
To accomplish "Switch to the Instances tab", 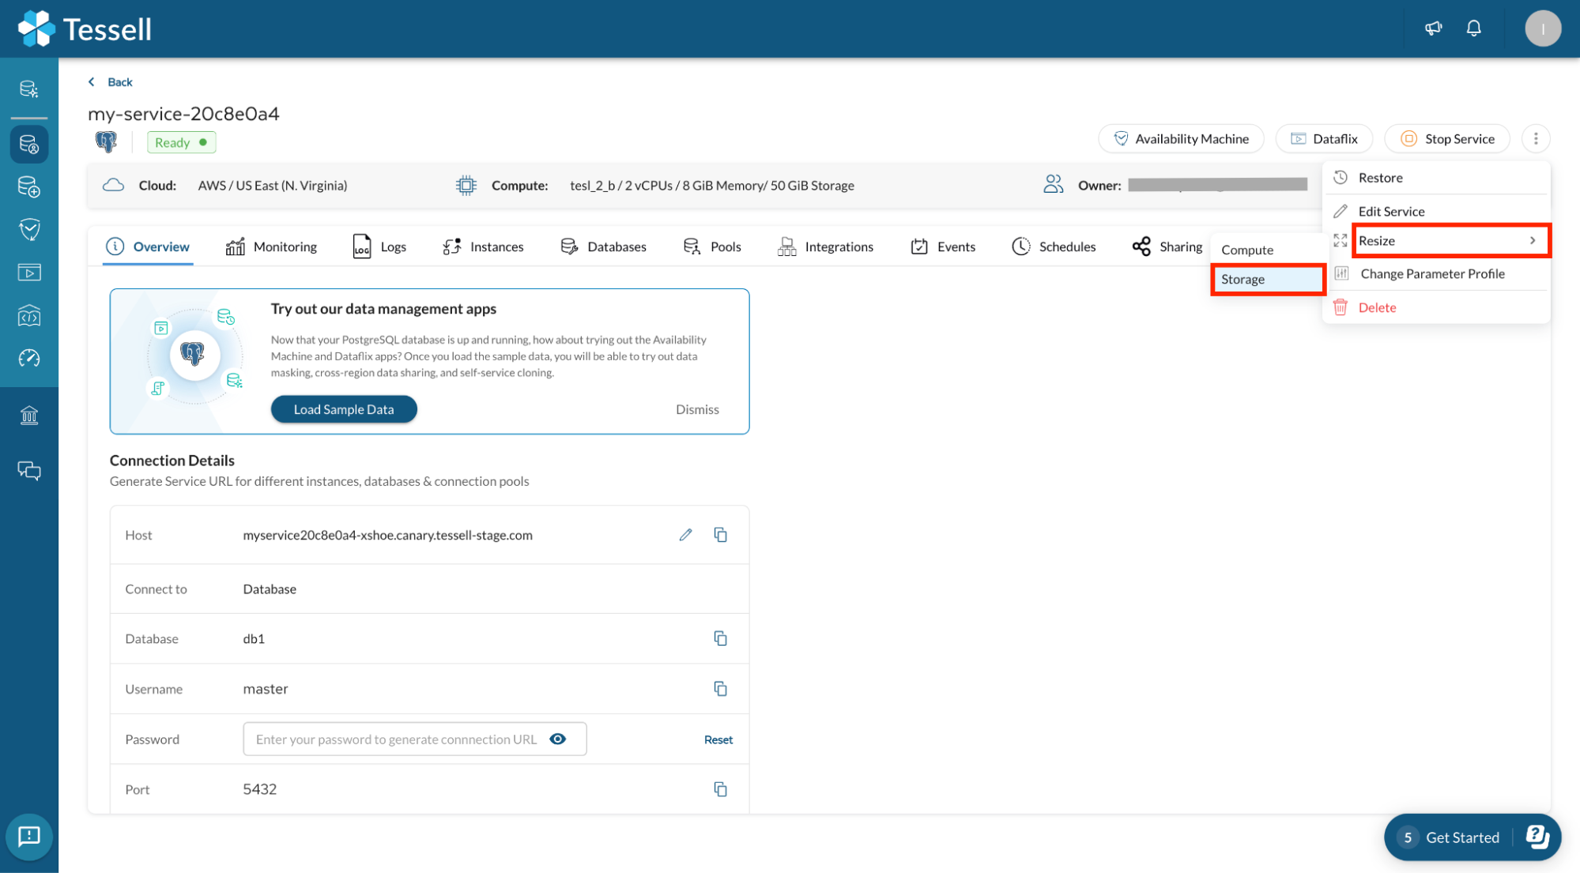I will (x=483, y=247).
